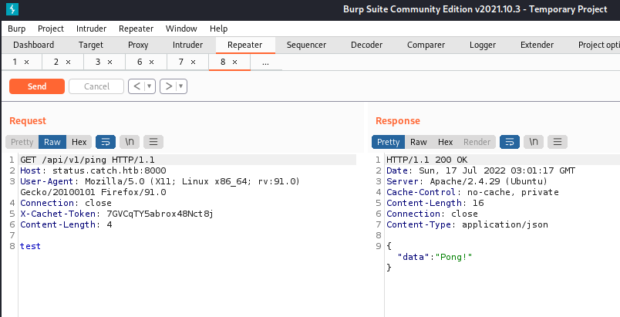The width and height of the screenshot is (620, 317).
Task: Open the Burp menu
Action: 17,29
